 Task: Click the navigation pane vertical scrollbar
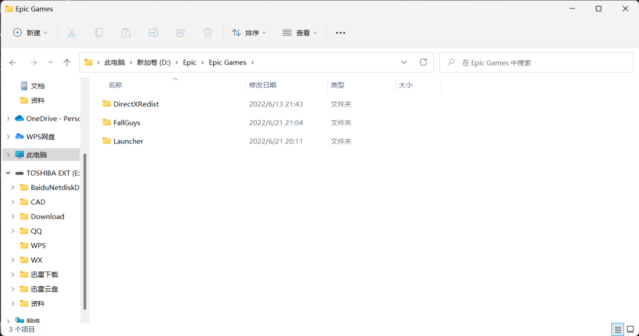[85, 232]
